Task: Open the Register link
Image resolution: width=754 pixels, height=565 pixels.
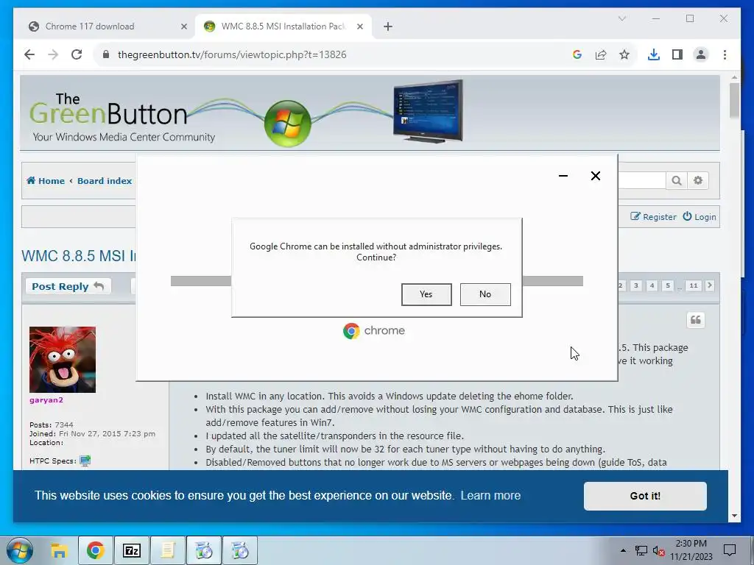Action: click(654, 217)
